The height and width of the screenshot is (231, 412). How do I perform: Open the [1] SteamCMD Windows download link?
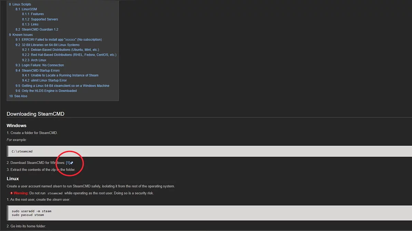click(x=68, y=163)
